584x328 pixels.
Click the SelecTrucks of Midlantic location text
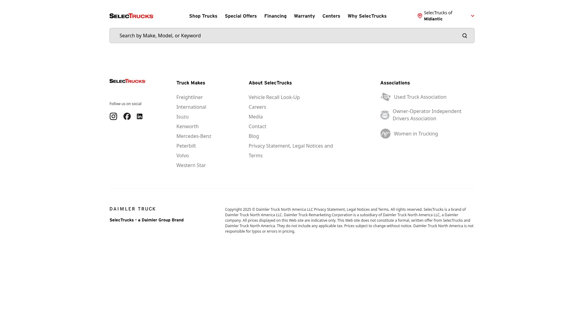point(438,16)
